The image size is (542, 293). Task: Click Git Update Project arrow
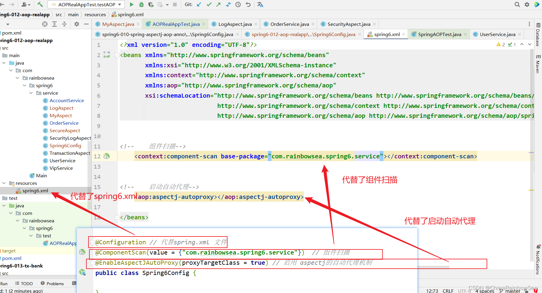click(199, 5)
